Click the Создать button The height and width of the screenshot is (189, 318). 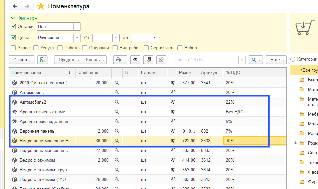[21, 60]
